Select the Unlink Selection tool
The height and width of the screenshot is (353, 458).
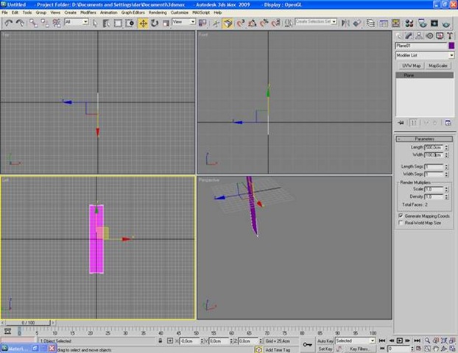45,24
